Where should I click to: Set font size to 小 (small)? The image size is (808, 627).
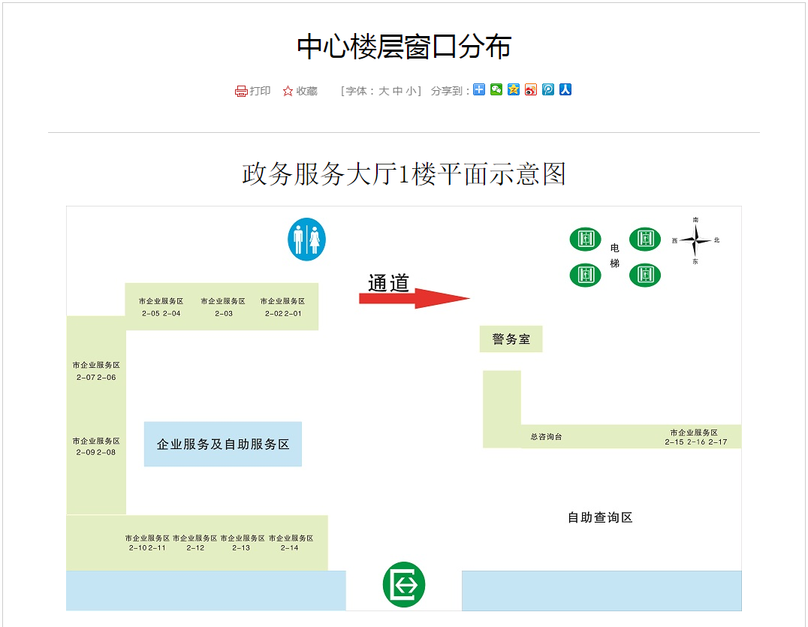pos(412,91)
